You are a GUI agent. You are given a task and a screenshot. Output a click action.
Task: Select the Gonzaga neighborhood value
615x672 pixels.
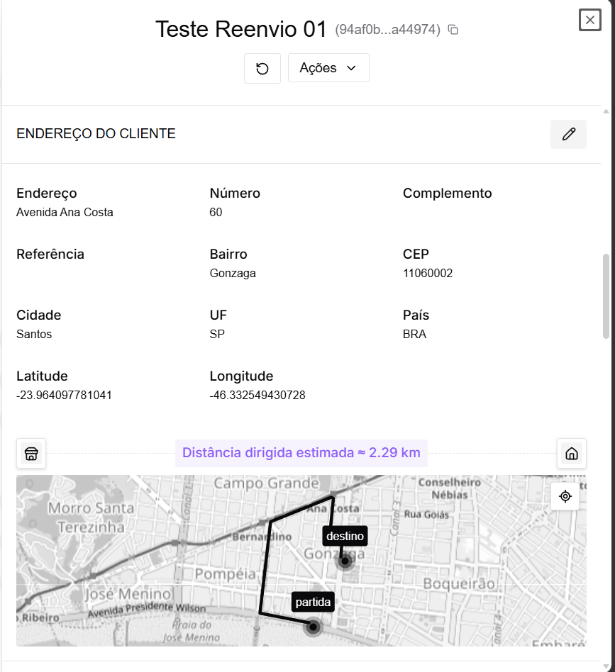tap(233, 273)
